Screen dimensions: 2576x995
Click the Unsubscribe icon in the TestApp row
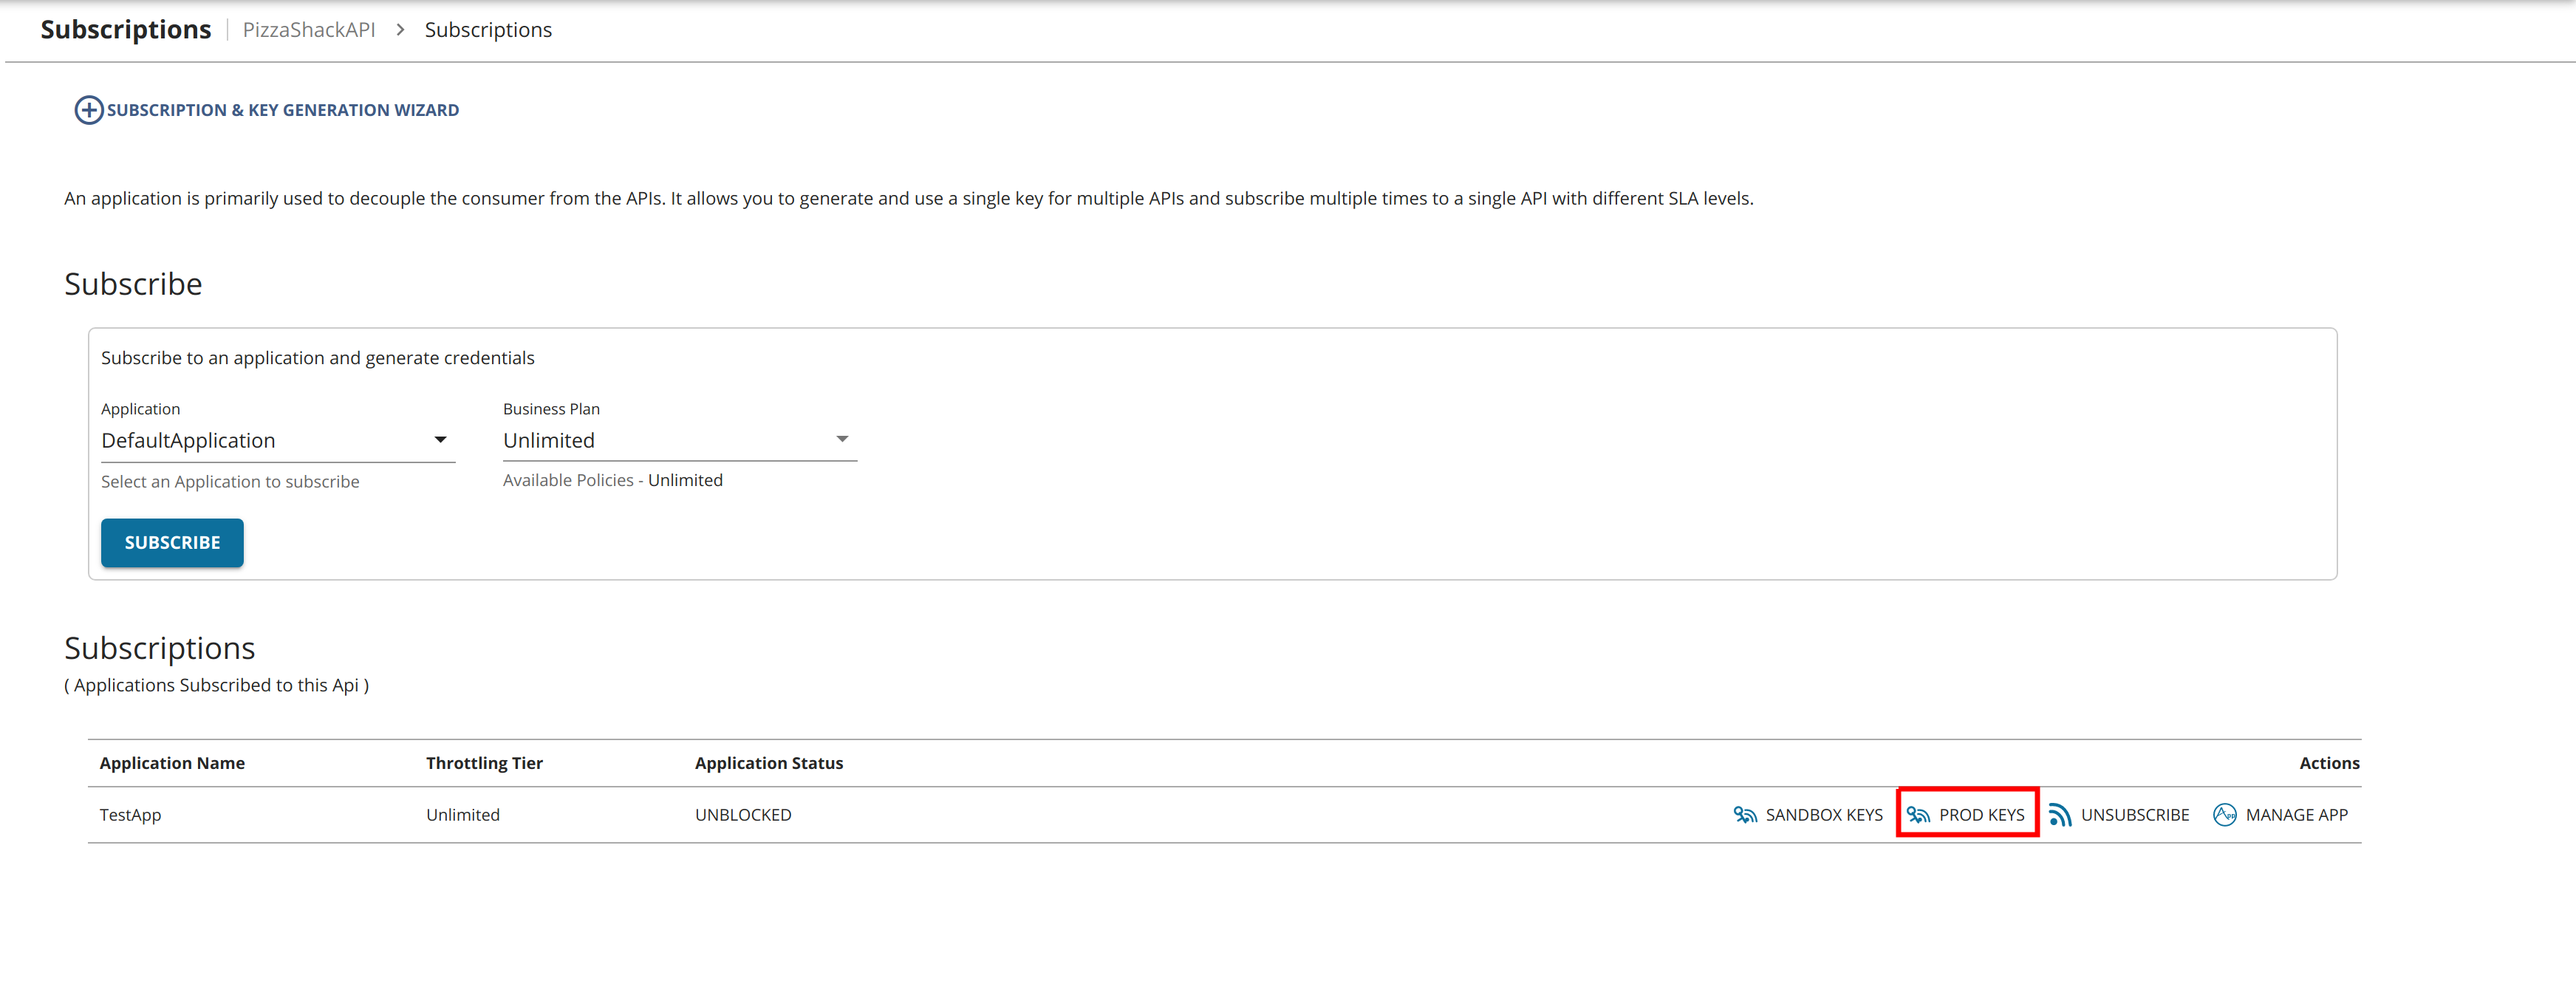point(2060,815)
